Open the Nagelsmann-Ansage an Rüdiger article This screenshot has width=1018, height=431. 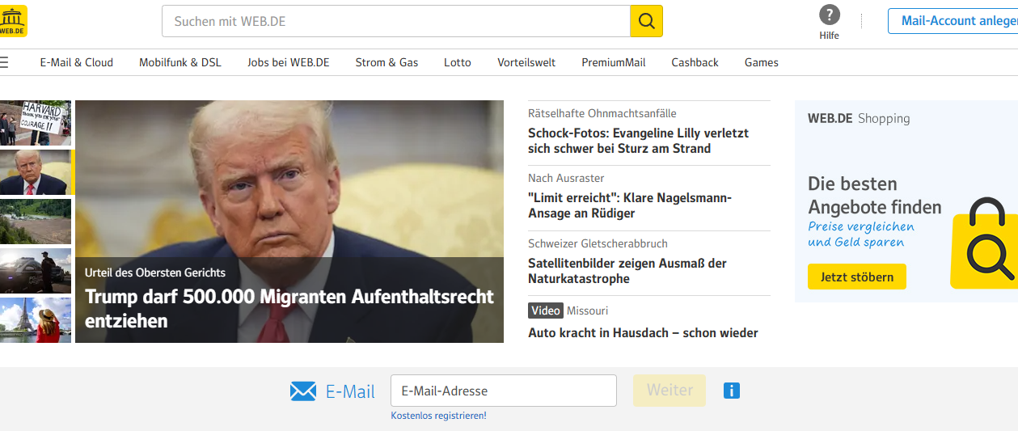click(x=630, y=205)
